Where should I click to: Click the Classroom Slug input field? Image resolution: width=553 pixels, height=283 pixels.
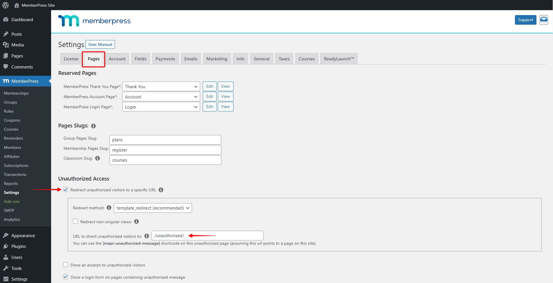coord(165,160)
